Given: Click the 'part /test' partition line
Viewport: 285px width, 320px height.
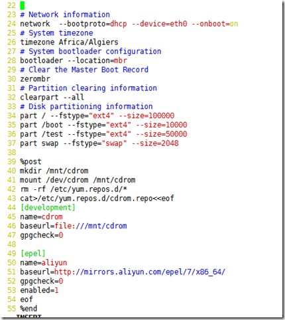Looking at the screenshot, I should click(103, 134).
